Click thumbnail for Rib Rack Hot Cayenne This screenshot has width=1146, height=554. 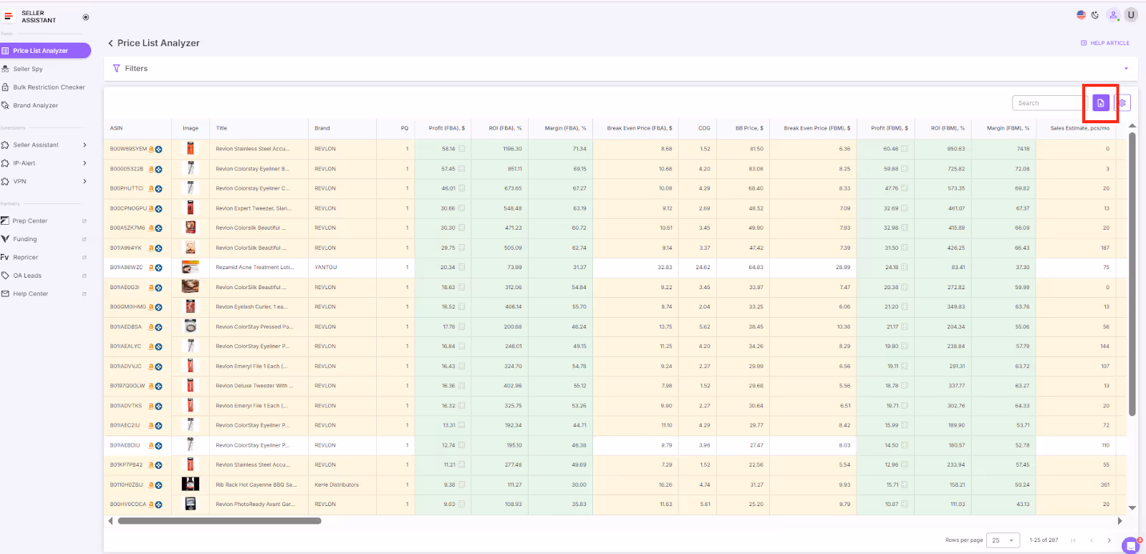(x=190, y=485)
